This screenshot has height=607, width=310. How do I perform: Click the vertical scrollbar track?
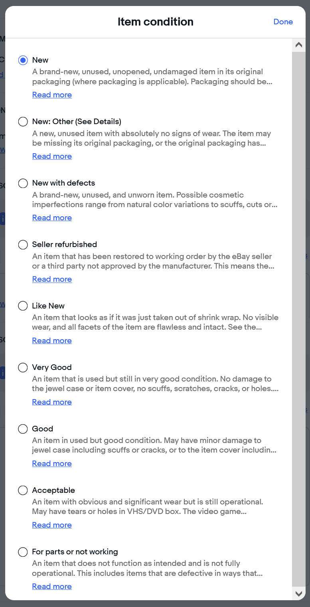click(x=298, y=319)
